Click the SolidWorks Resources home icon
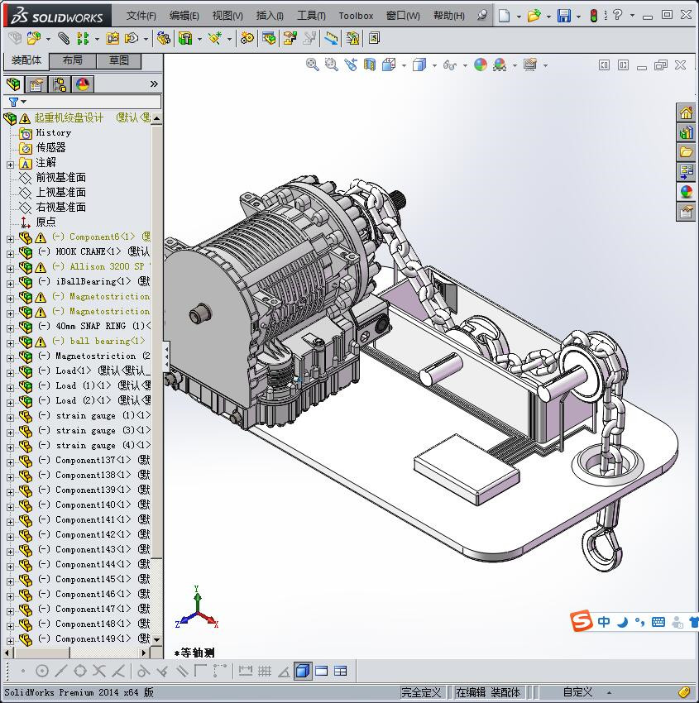The width and height of the screenshot is (699, 703). pos(686,113)
